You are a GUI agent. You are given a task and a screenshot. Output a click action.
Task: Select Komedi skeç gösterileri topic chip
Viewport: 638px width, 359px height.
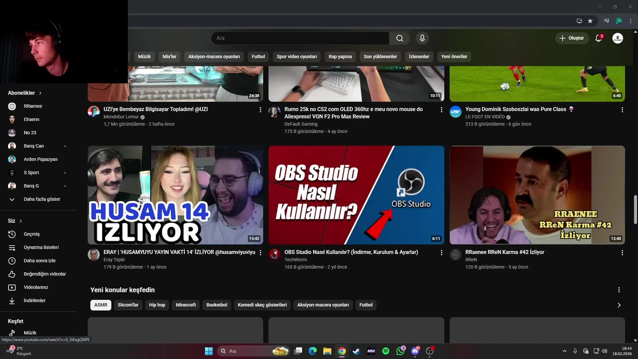click(262, 305)
